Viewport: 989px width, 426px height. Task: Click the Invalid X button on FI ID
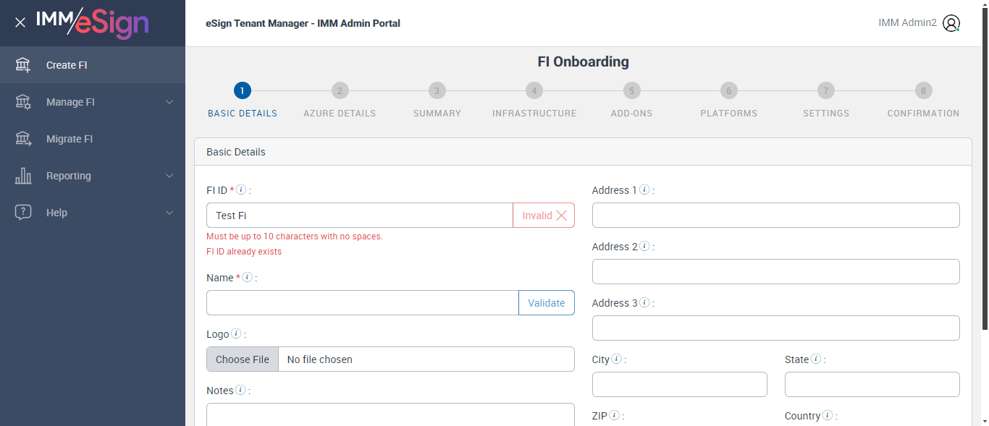[544, 216]
